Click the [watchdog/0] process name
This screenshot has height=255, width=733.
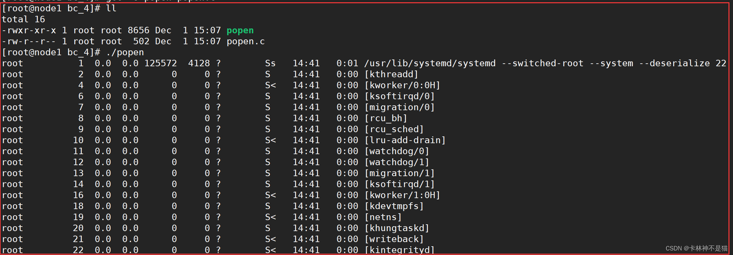397,151
